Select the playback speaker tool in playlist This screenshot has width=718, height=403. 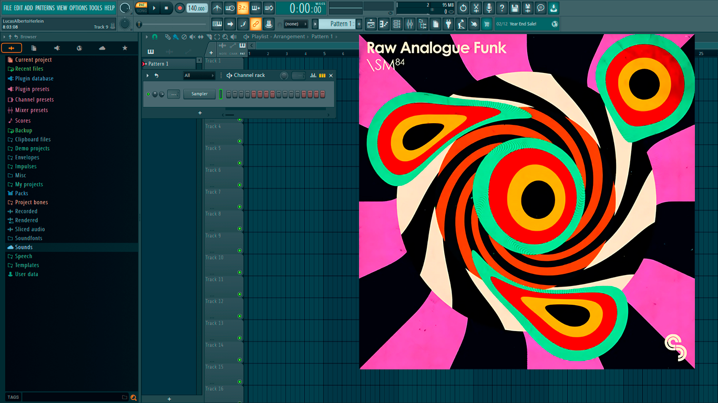[x=233, y=37]
